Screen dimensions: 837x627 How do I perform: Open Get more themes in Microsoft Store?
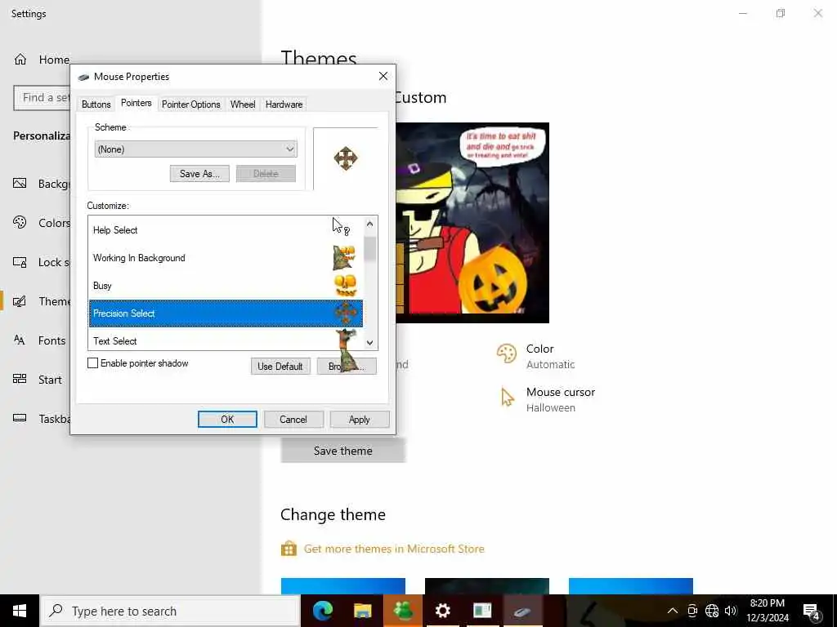click(x=394, y=549)
